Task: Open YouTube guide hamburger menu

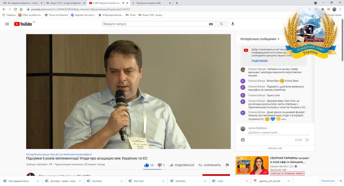Action: (x=7, y=24)
